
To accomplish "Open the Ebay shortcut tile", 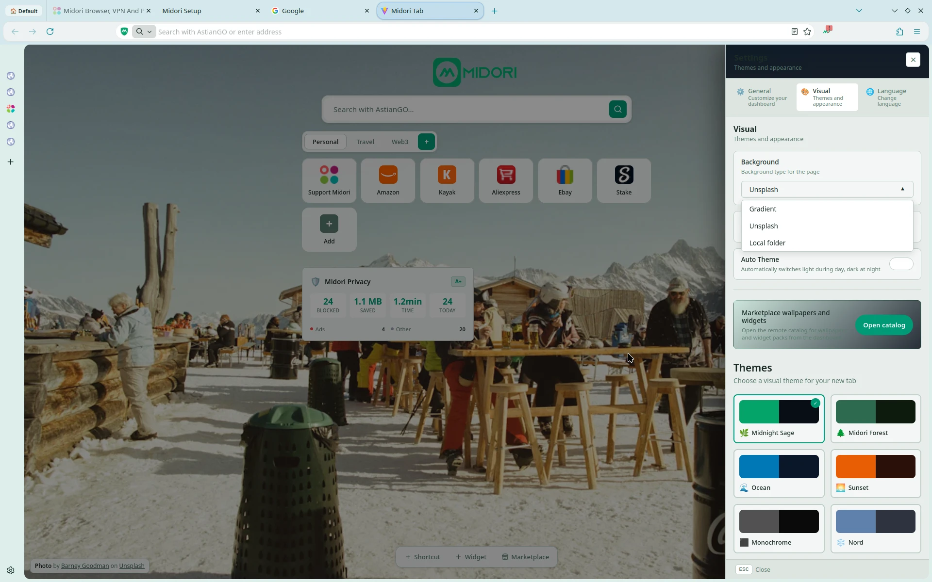I will (565, 180).
